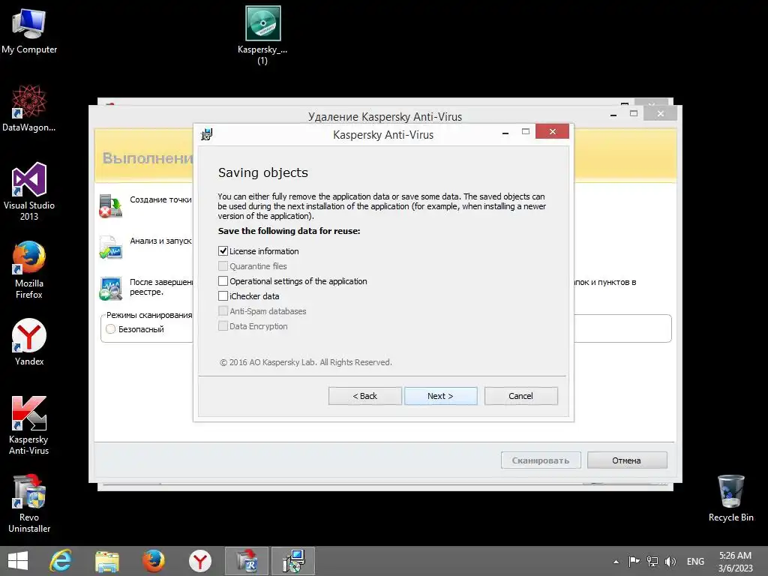Click 'Save the following data for reuse' text

[x=289, y=231]
